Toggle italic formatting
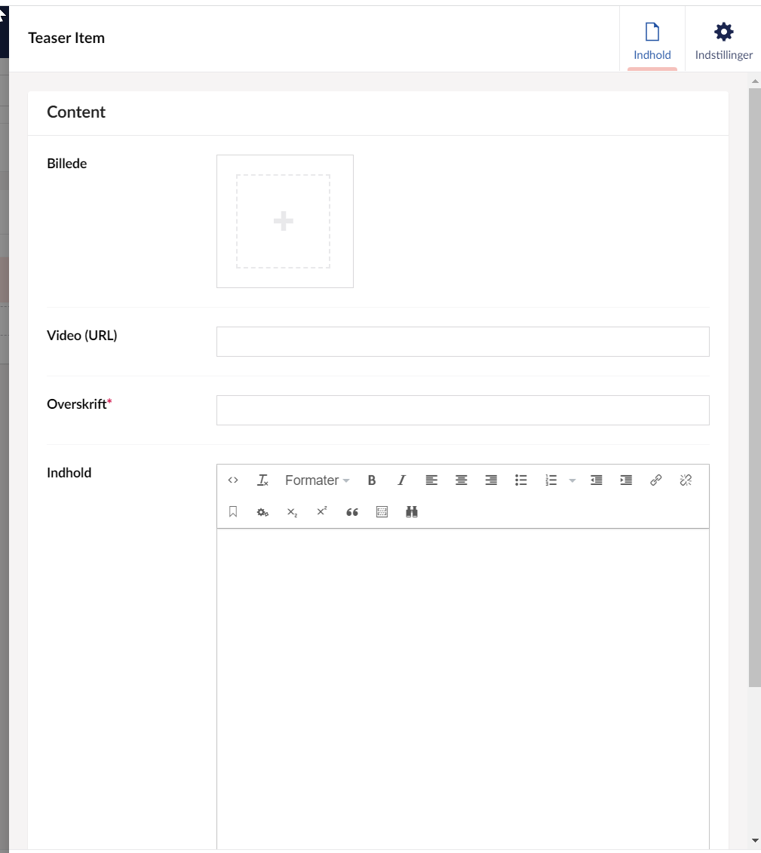 [401, 480]
